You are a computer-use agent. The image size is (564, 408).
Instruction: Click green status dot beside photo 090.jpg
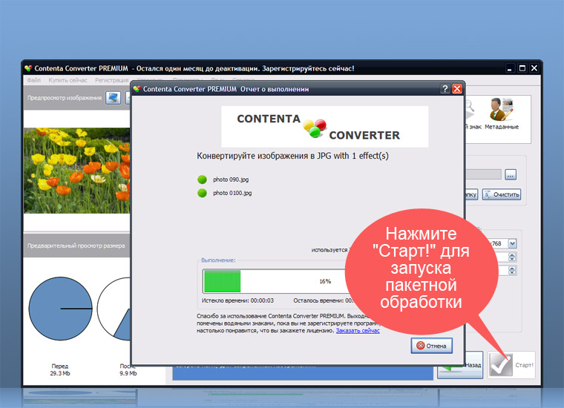(x=202, y=180)
